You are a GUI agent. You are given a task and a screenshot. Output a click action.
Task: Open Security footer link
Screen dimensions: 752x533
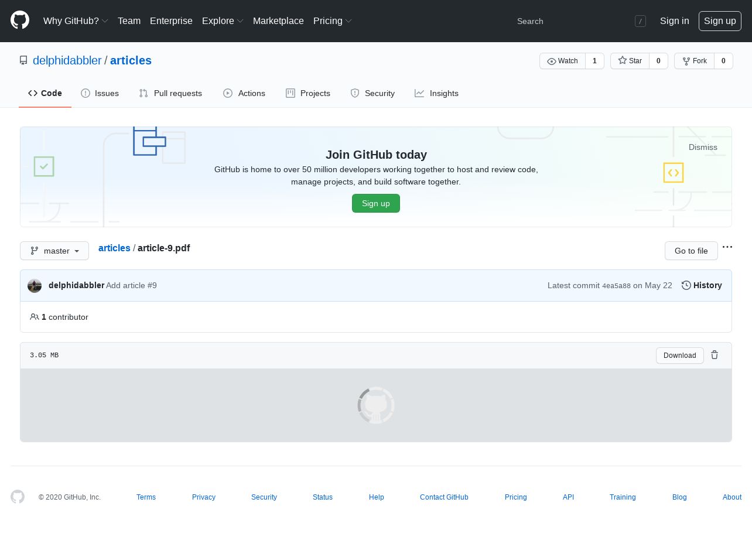tap(264, 497)
